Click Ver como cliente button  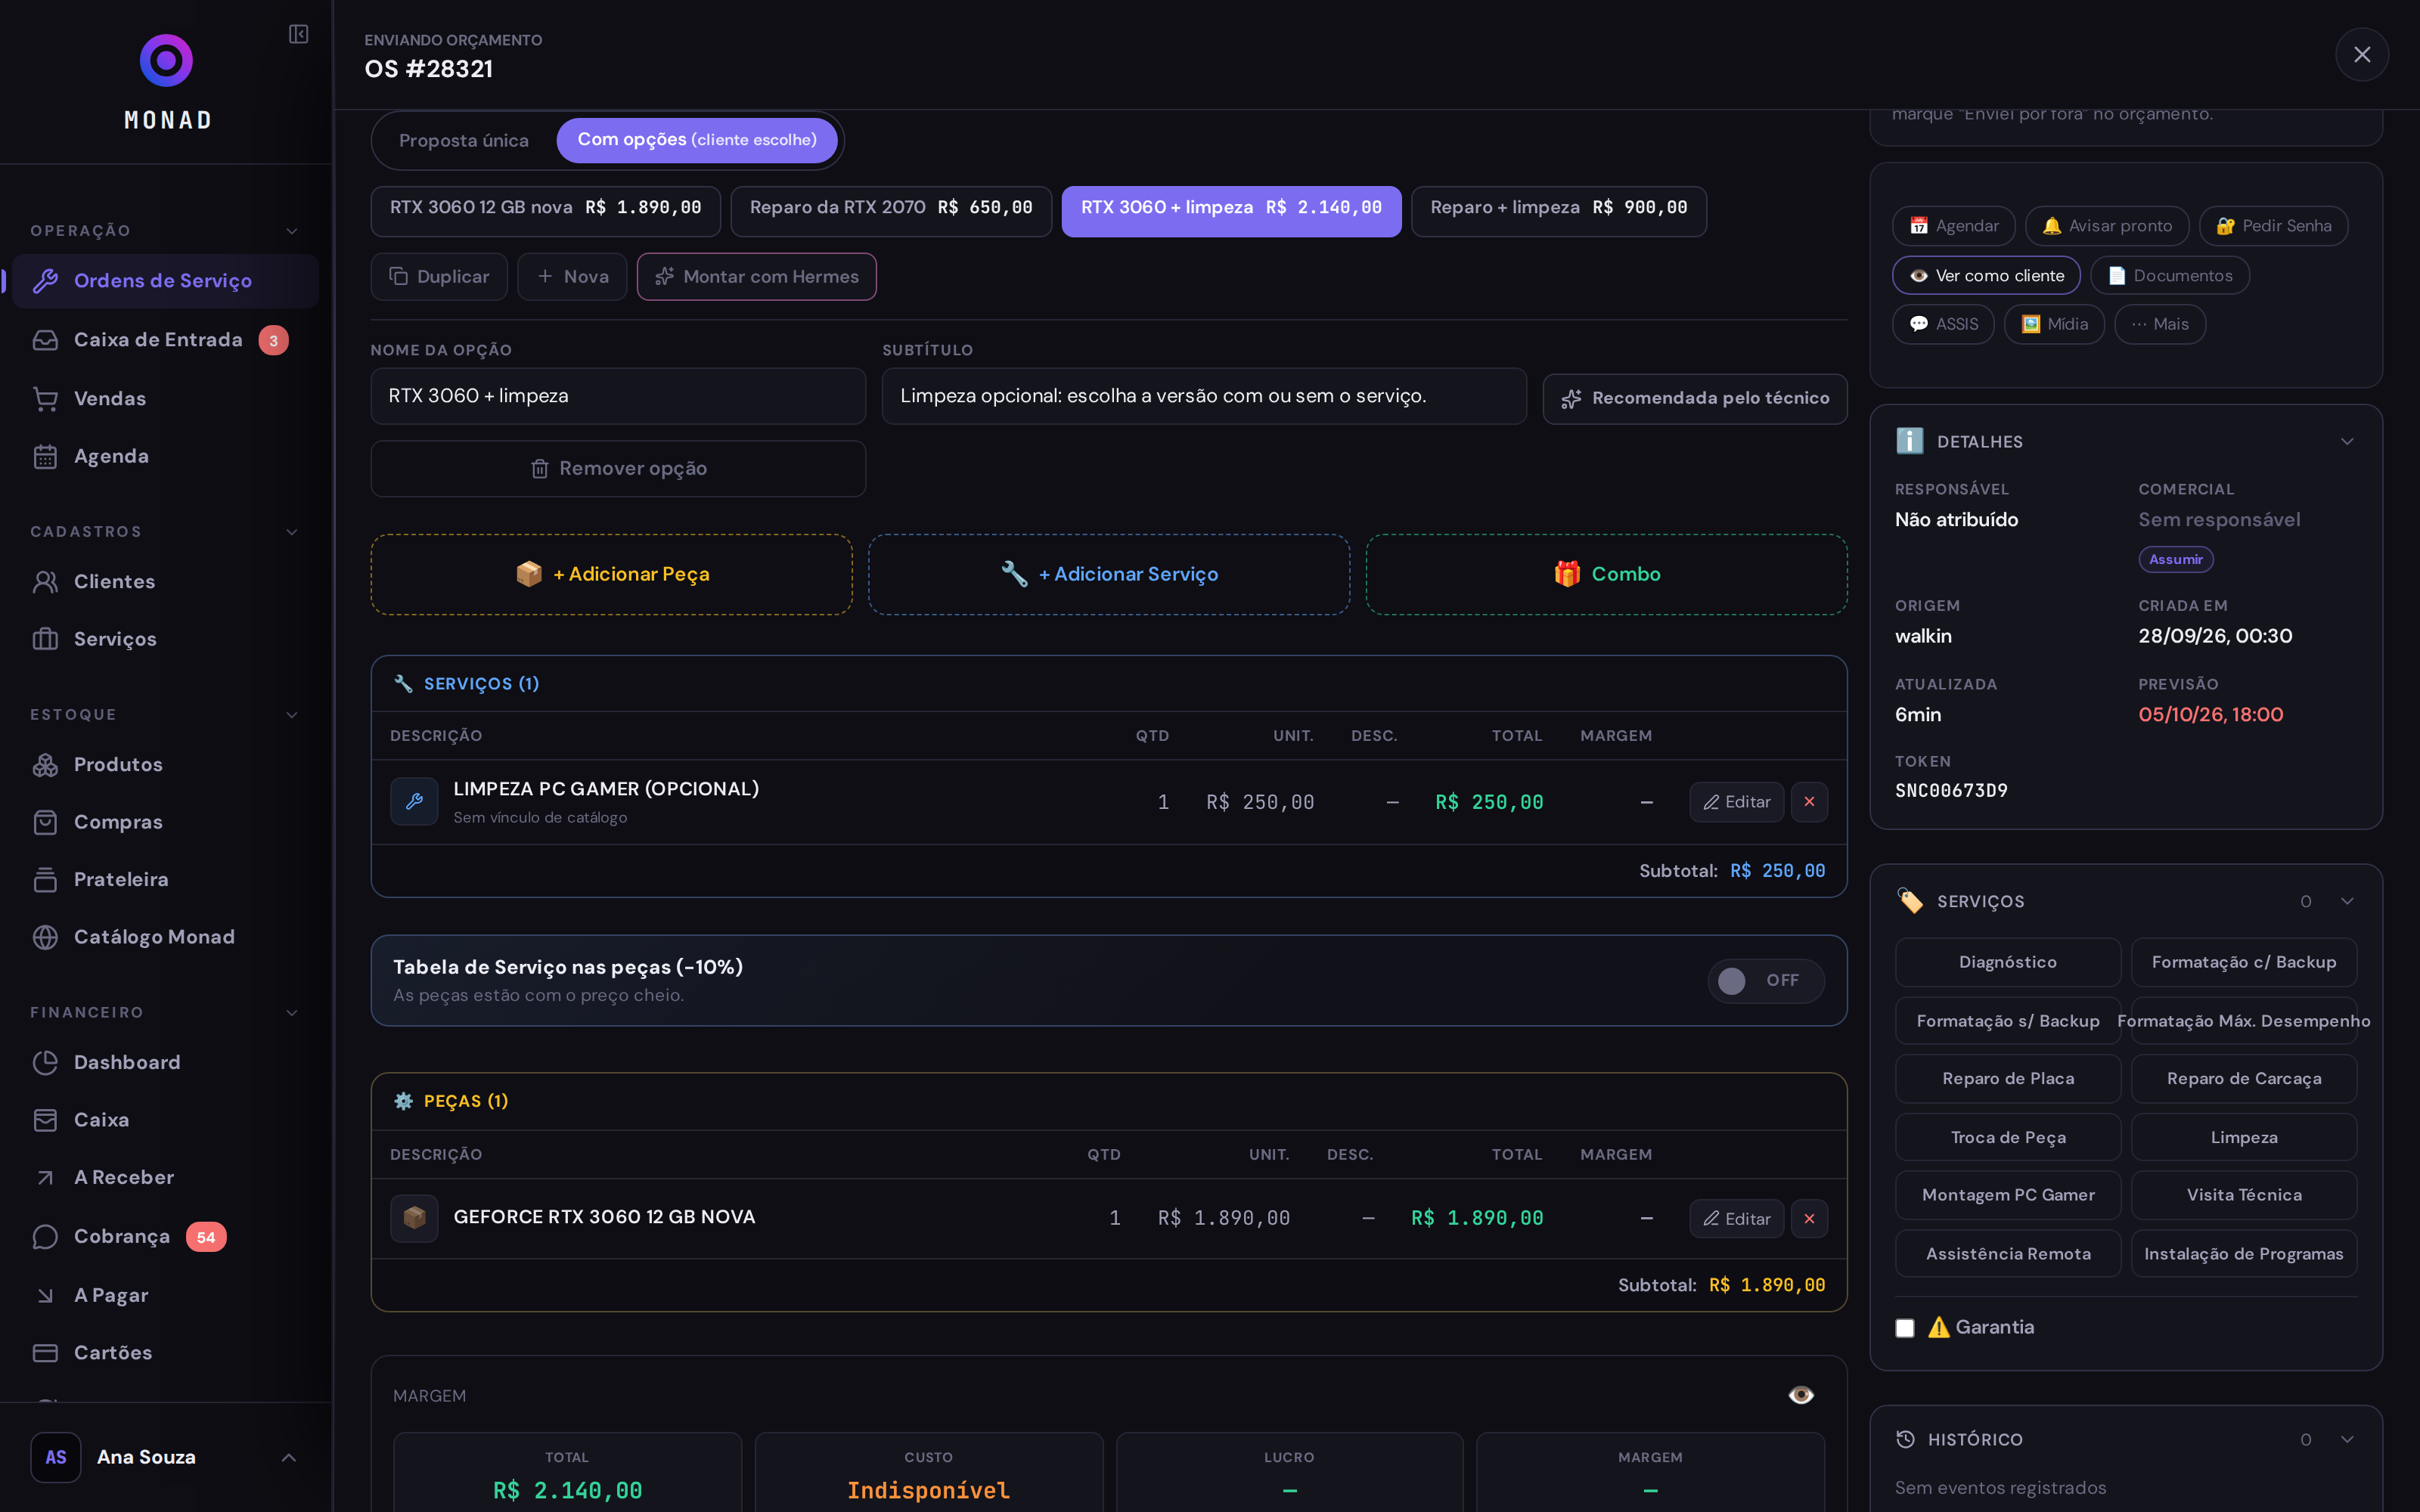pyautogui.click(x=1986, y=275)
